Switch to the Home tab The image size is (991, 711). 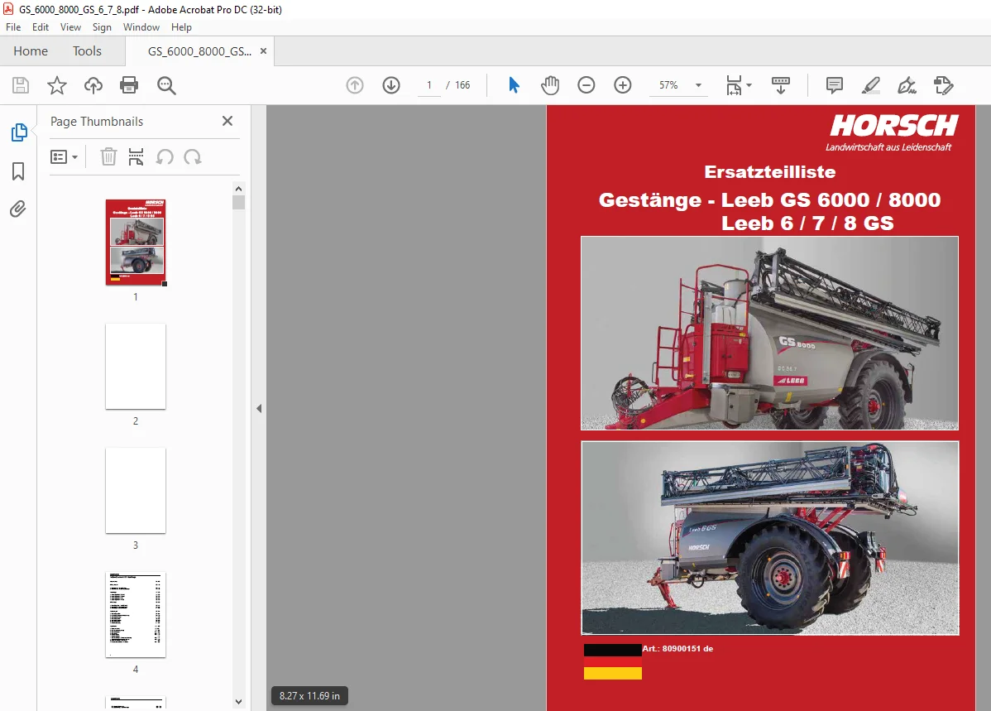pyautogui.click(x=31, y=51)
